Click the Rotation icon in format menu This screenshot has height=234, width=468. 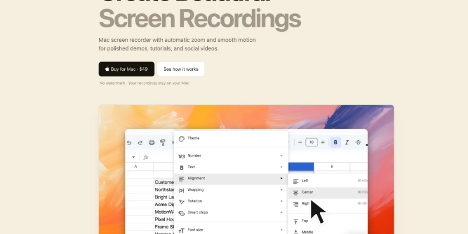click(182, 202)
